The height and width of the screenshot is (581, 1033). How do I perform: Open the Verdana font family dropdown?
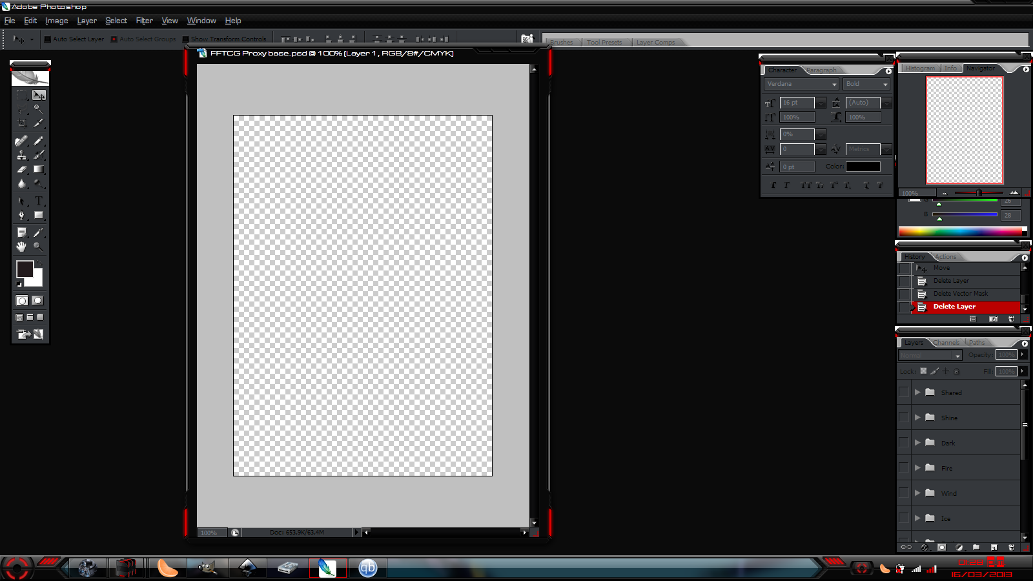pos(834,85)
